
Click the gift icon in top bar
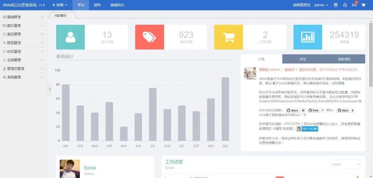pyautogui.click(x=336, y=5)
